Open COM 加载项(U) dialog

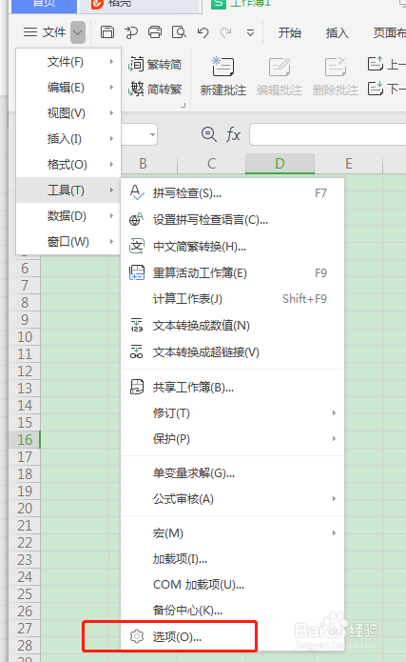(233, 585)
